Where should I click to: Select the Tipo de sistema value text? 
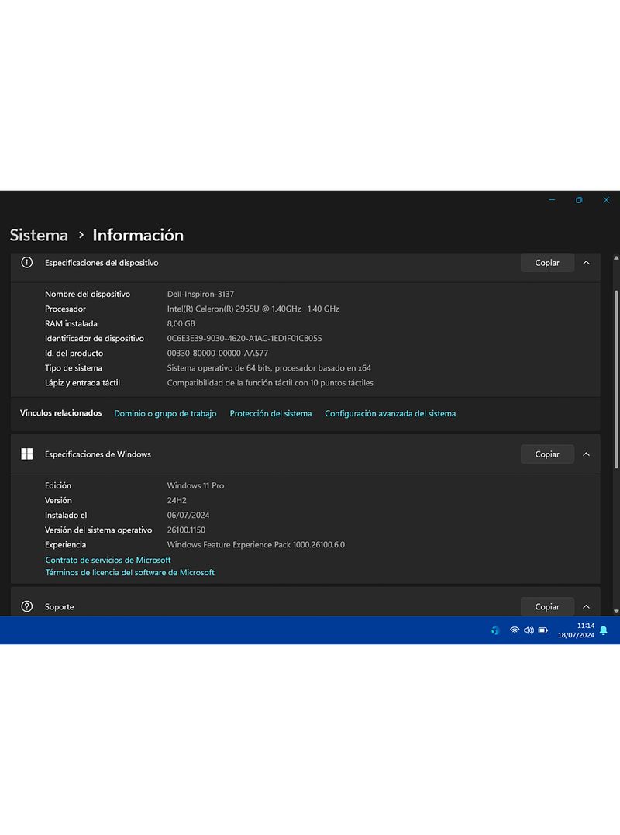pos(269,368)
